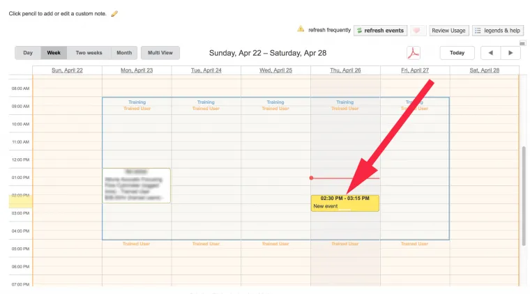Select the Week view tab
530x294 pixels.
coord(54,53)
